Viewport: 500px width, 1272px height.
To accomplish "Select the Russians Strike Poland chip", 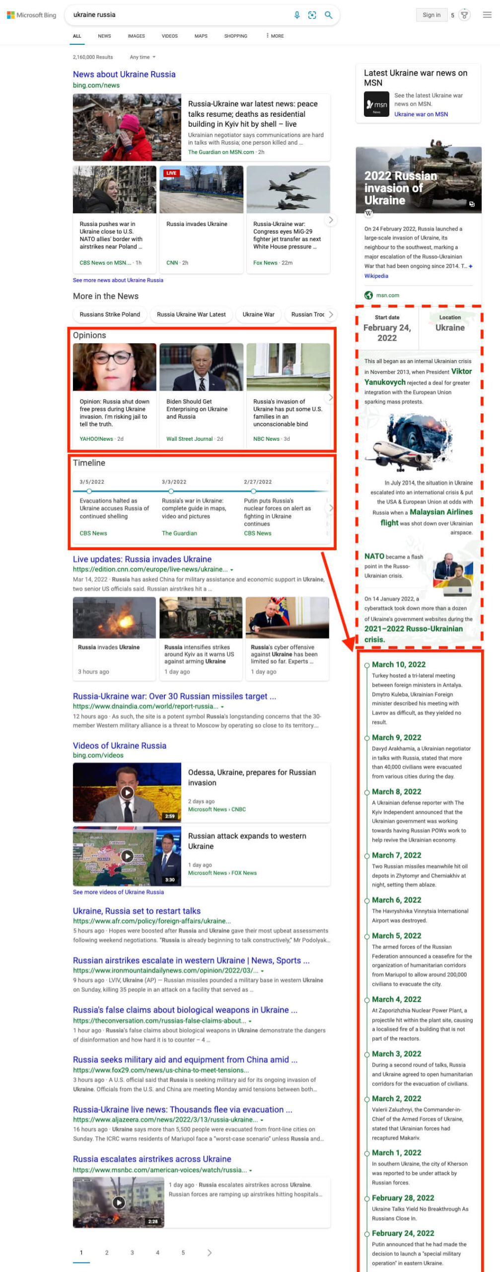I will (x=110, y=315).
